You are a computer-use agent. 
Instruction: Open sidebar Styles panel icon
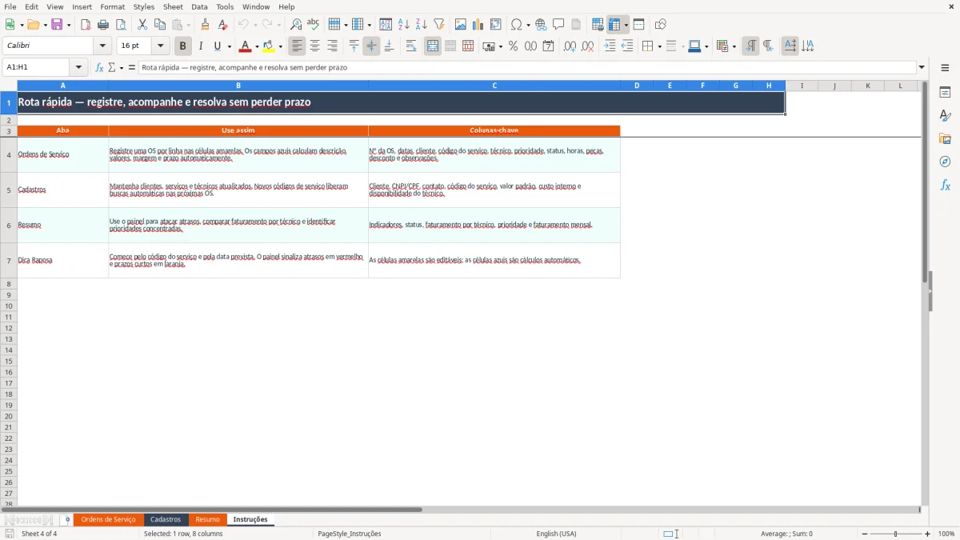(x=945, y=115)
